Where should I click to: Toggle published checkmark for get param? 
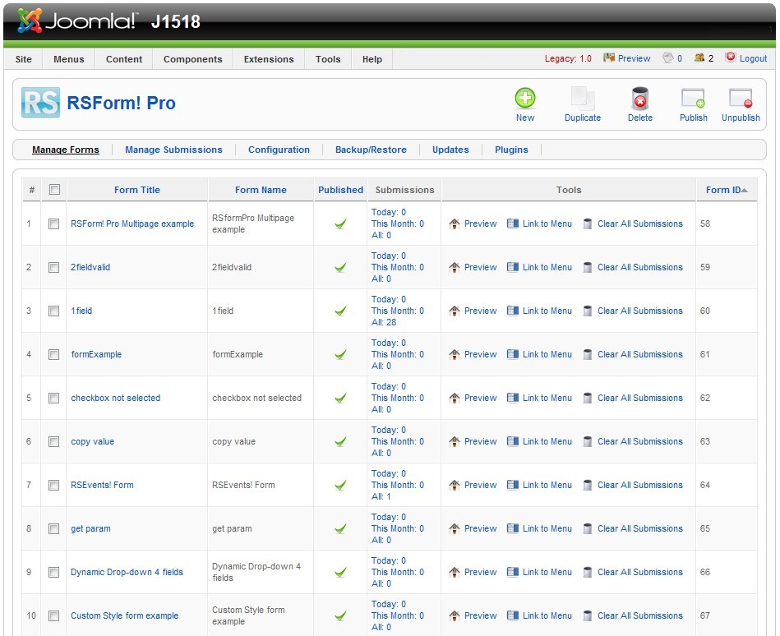pos(340,528)
